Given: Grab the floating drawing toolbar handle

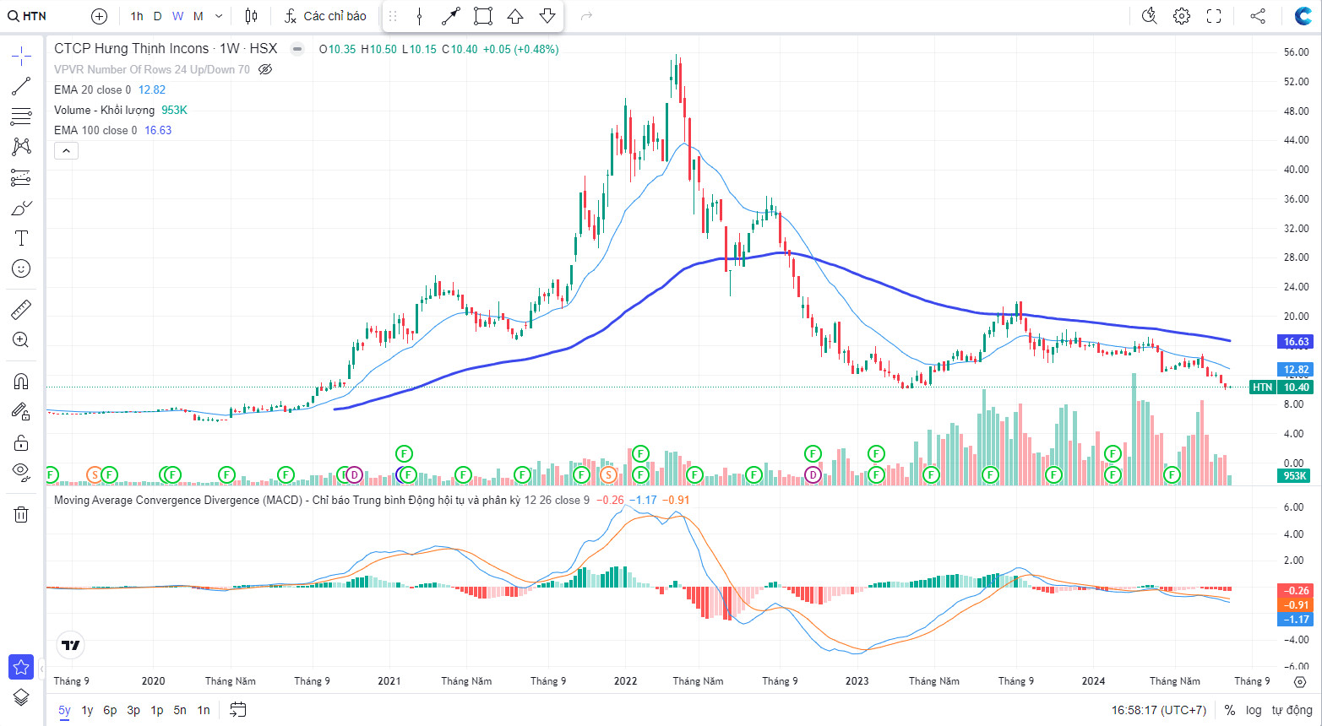Looking at the screenshot, I should [x=393, y=16].
